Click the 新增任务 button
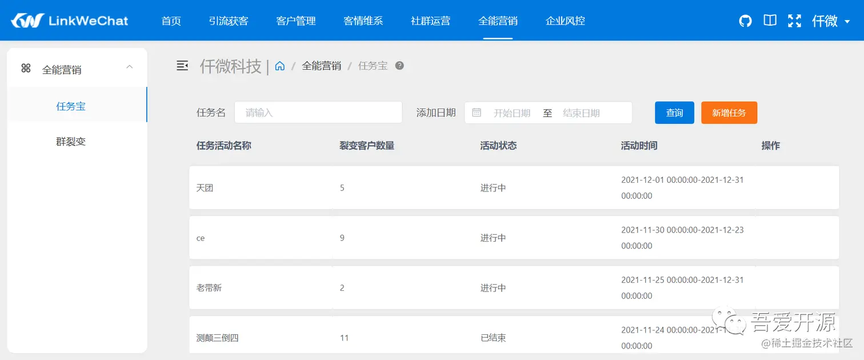864x360 pixels. click(x=729, y=113)
